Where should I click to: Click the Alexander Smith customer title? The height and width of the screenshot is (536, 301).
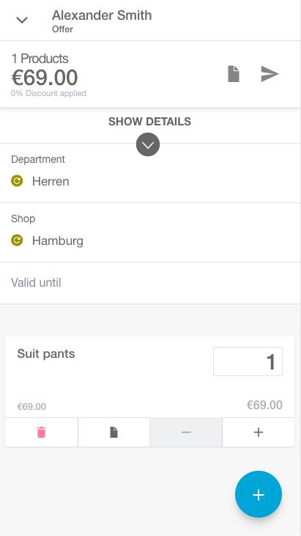[102, 15]
